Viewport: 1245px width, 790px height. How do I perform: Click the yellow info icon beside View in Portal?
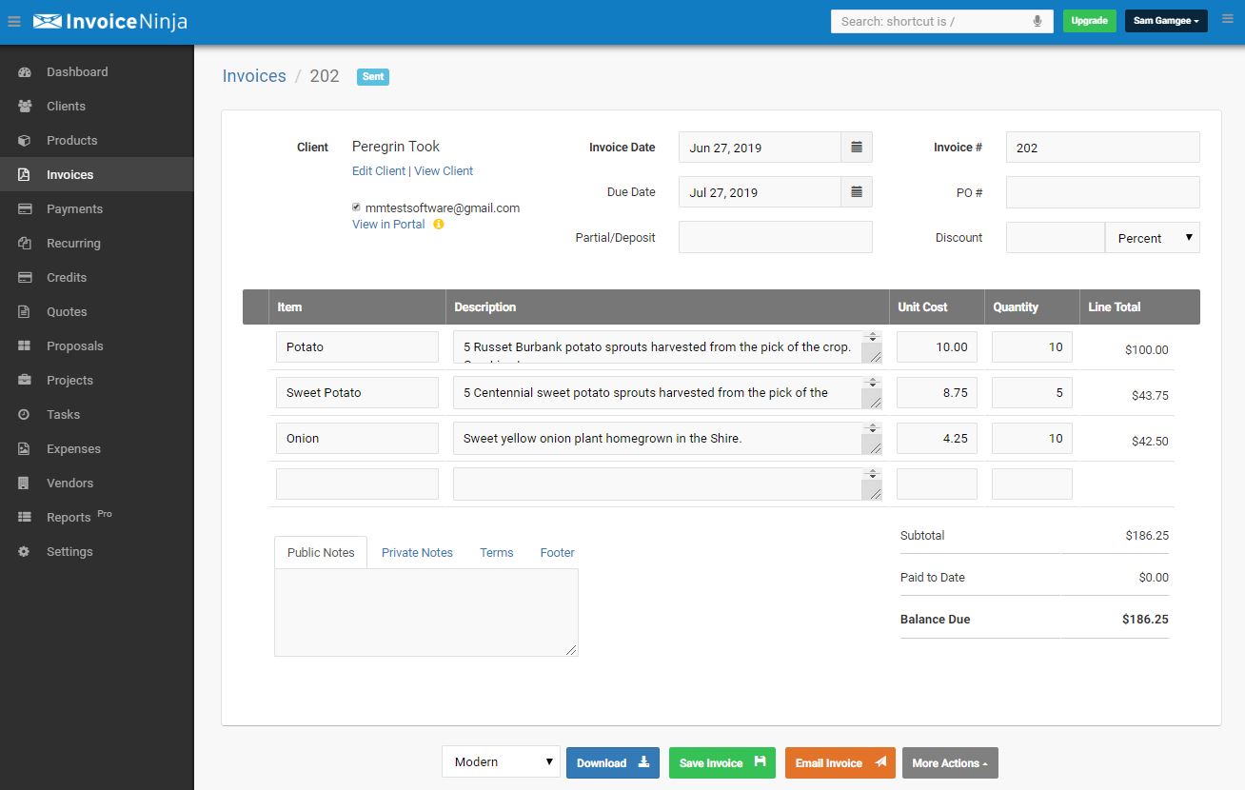[439, 225]
